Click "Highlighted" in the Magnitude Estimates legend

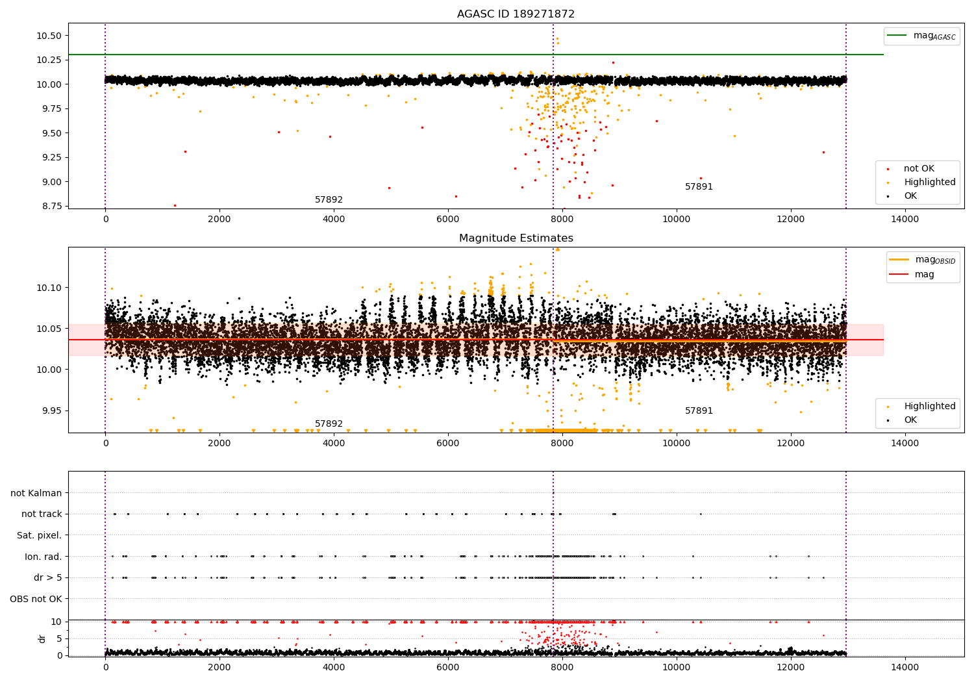(930, 406)
